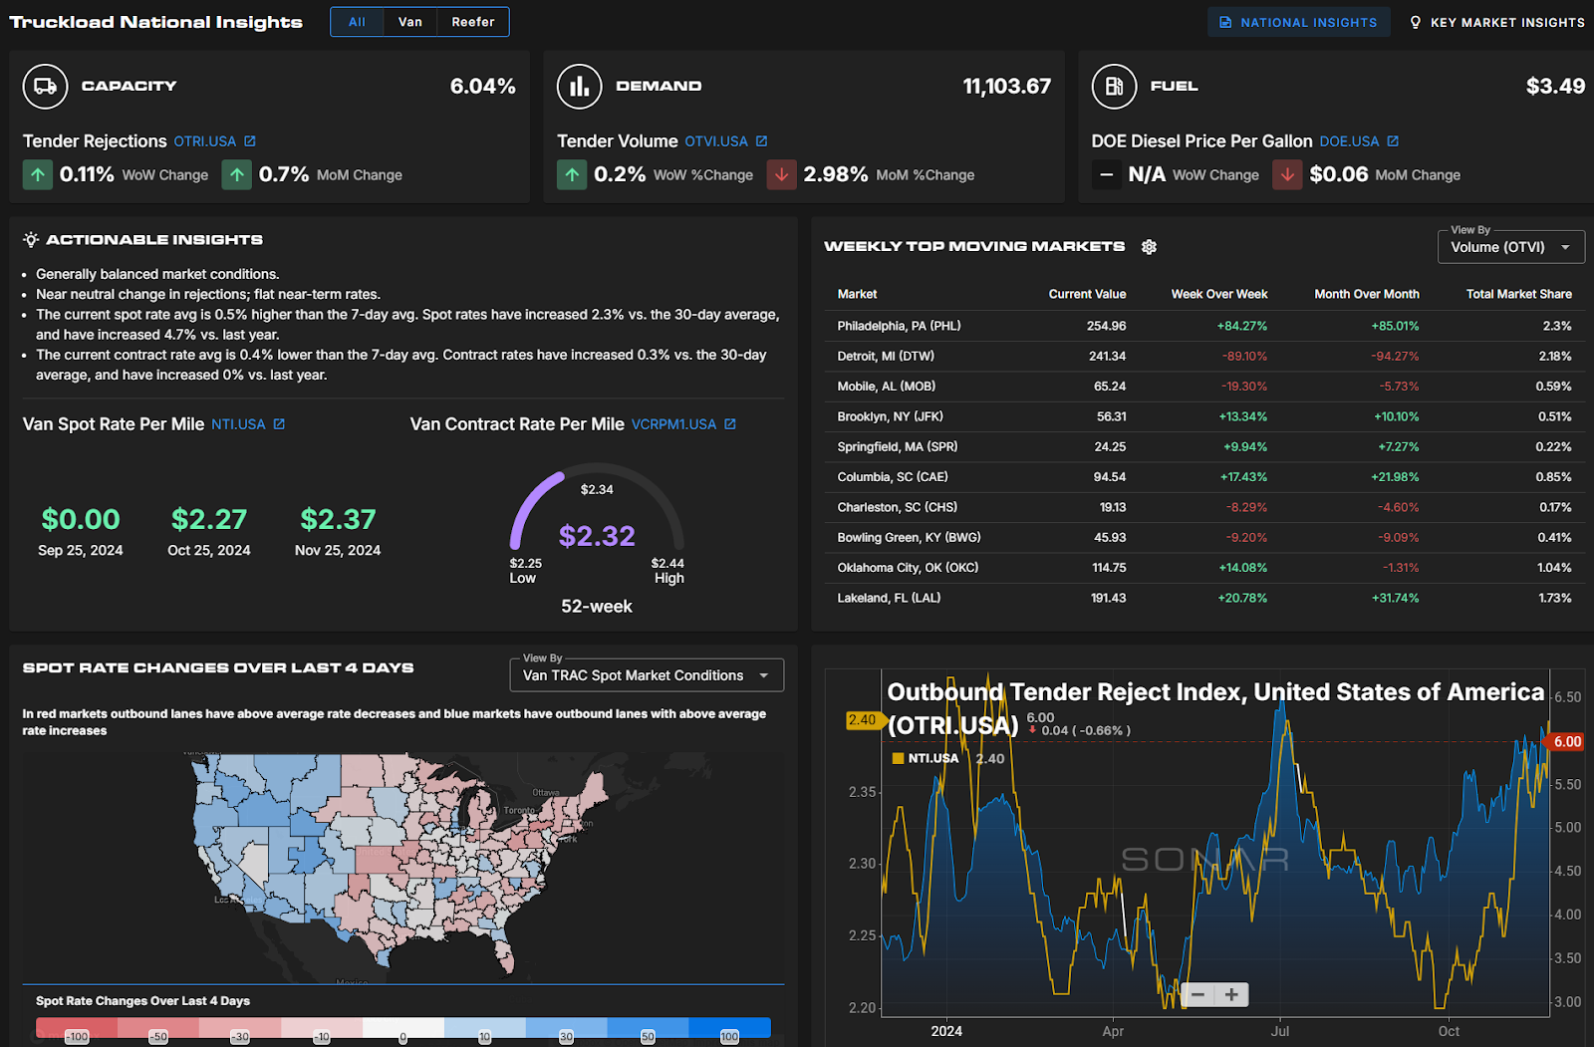Select Columbia, SC (CAE) market row
Viewport: 1594px width, 1047px height.
point(1204,477)
